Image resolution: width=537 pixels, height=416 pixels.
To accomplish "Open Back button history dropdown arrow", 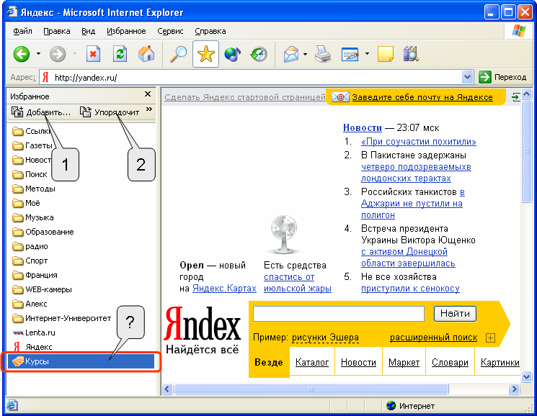I will point(38,54).
